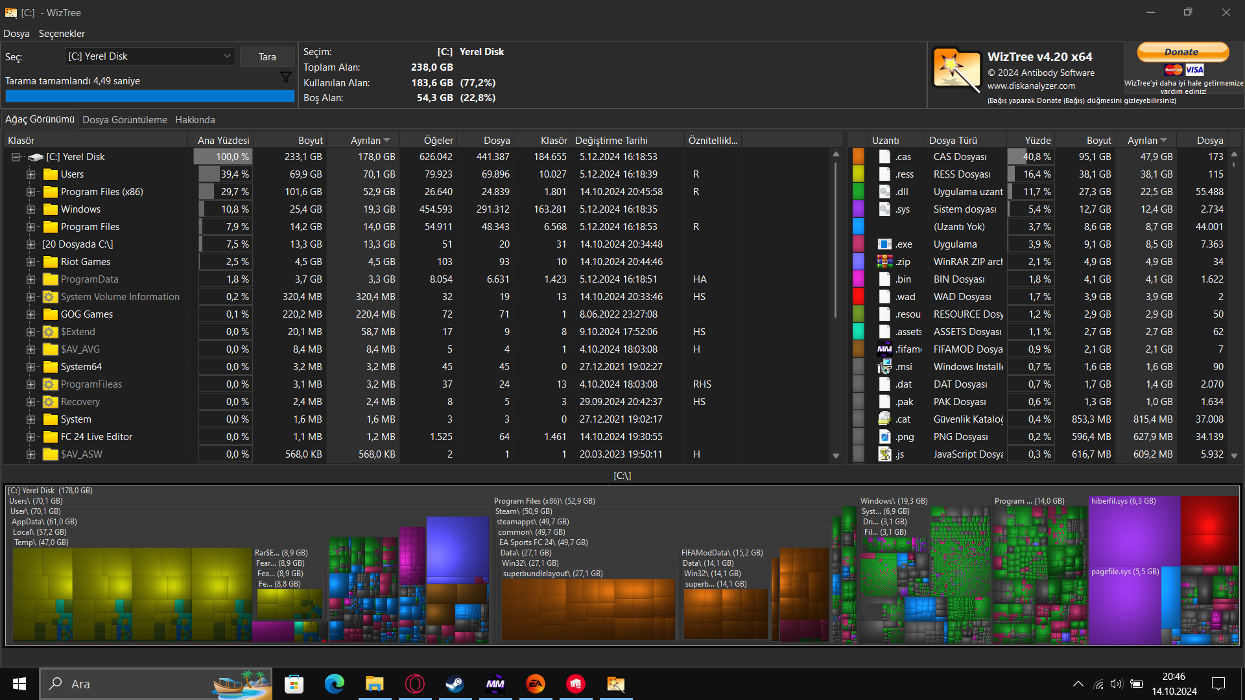
Task: Open the drive selection dropdown
Action: coord(227,56)
